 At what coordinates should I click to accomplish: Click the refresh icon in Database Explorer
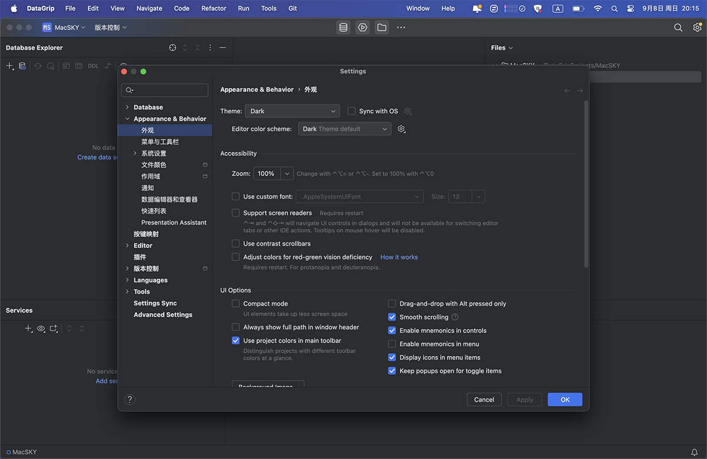coord(38,66)
